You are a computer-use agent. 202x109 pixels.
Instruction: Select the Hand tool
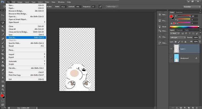tap(3, 86)
